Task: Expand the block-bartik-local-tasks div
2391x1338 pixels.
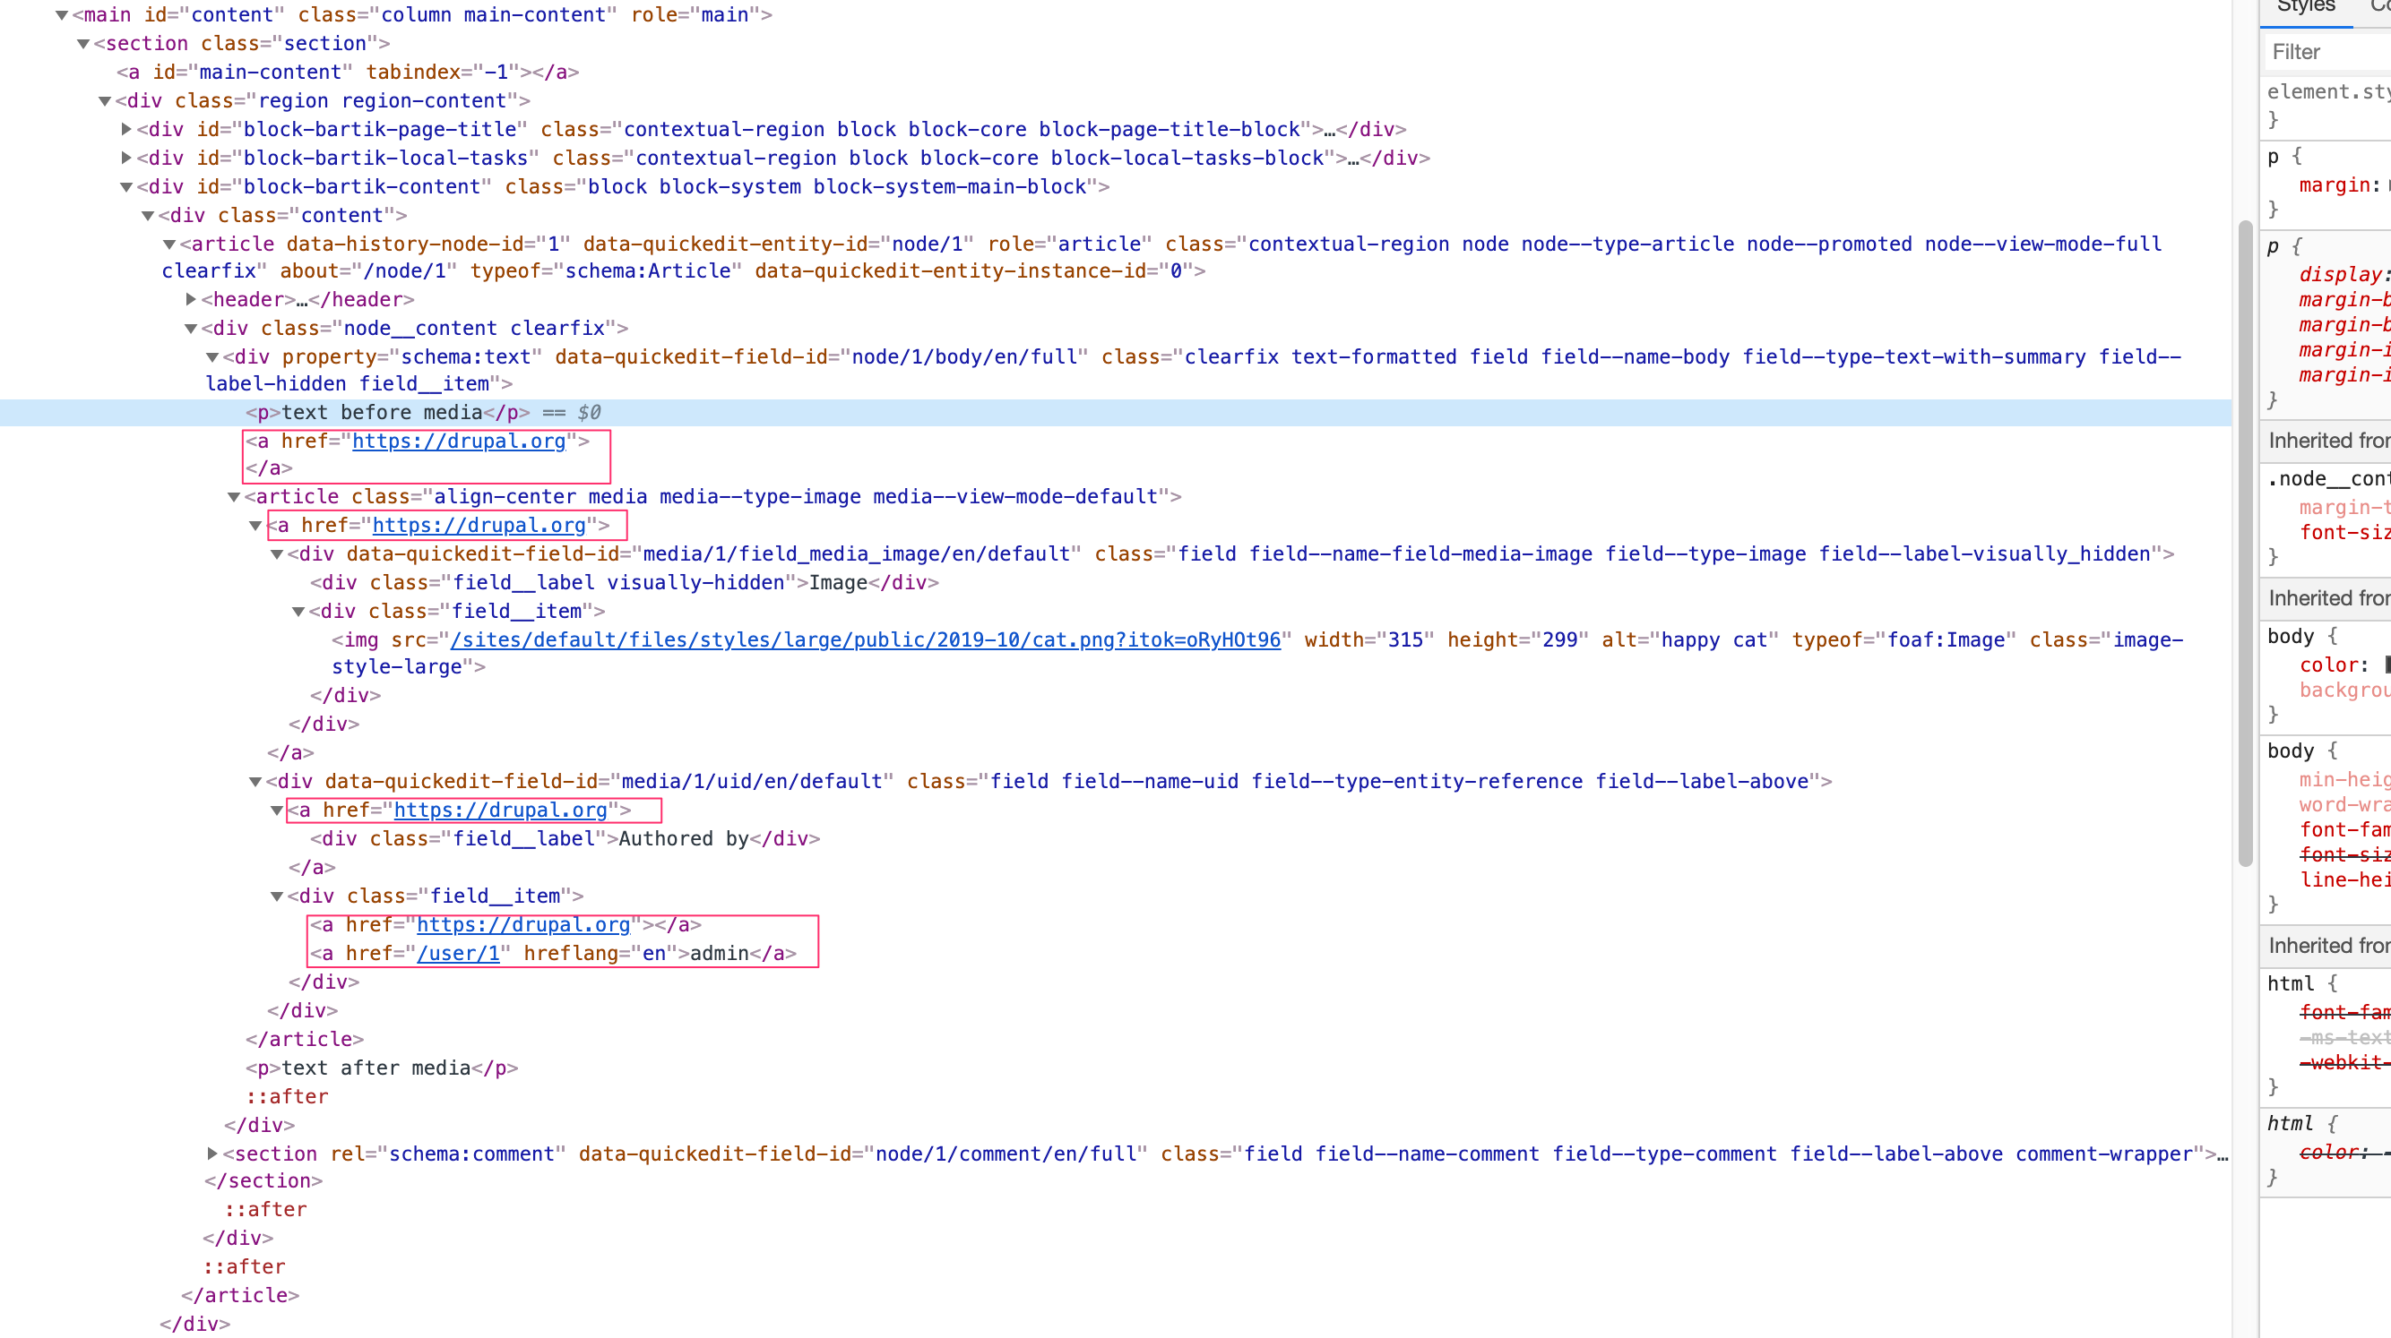Action: click(126, 158)
